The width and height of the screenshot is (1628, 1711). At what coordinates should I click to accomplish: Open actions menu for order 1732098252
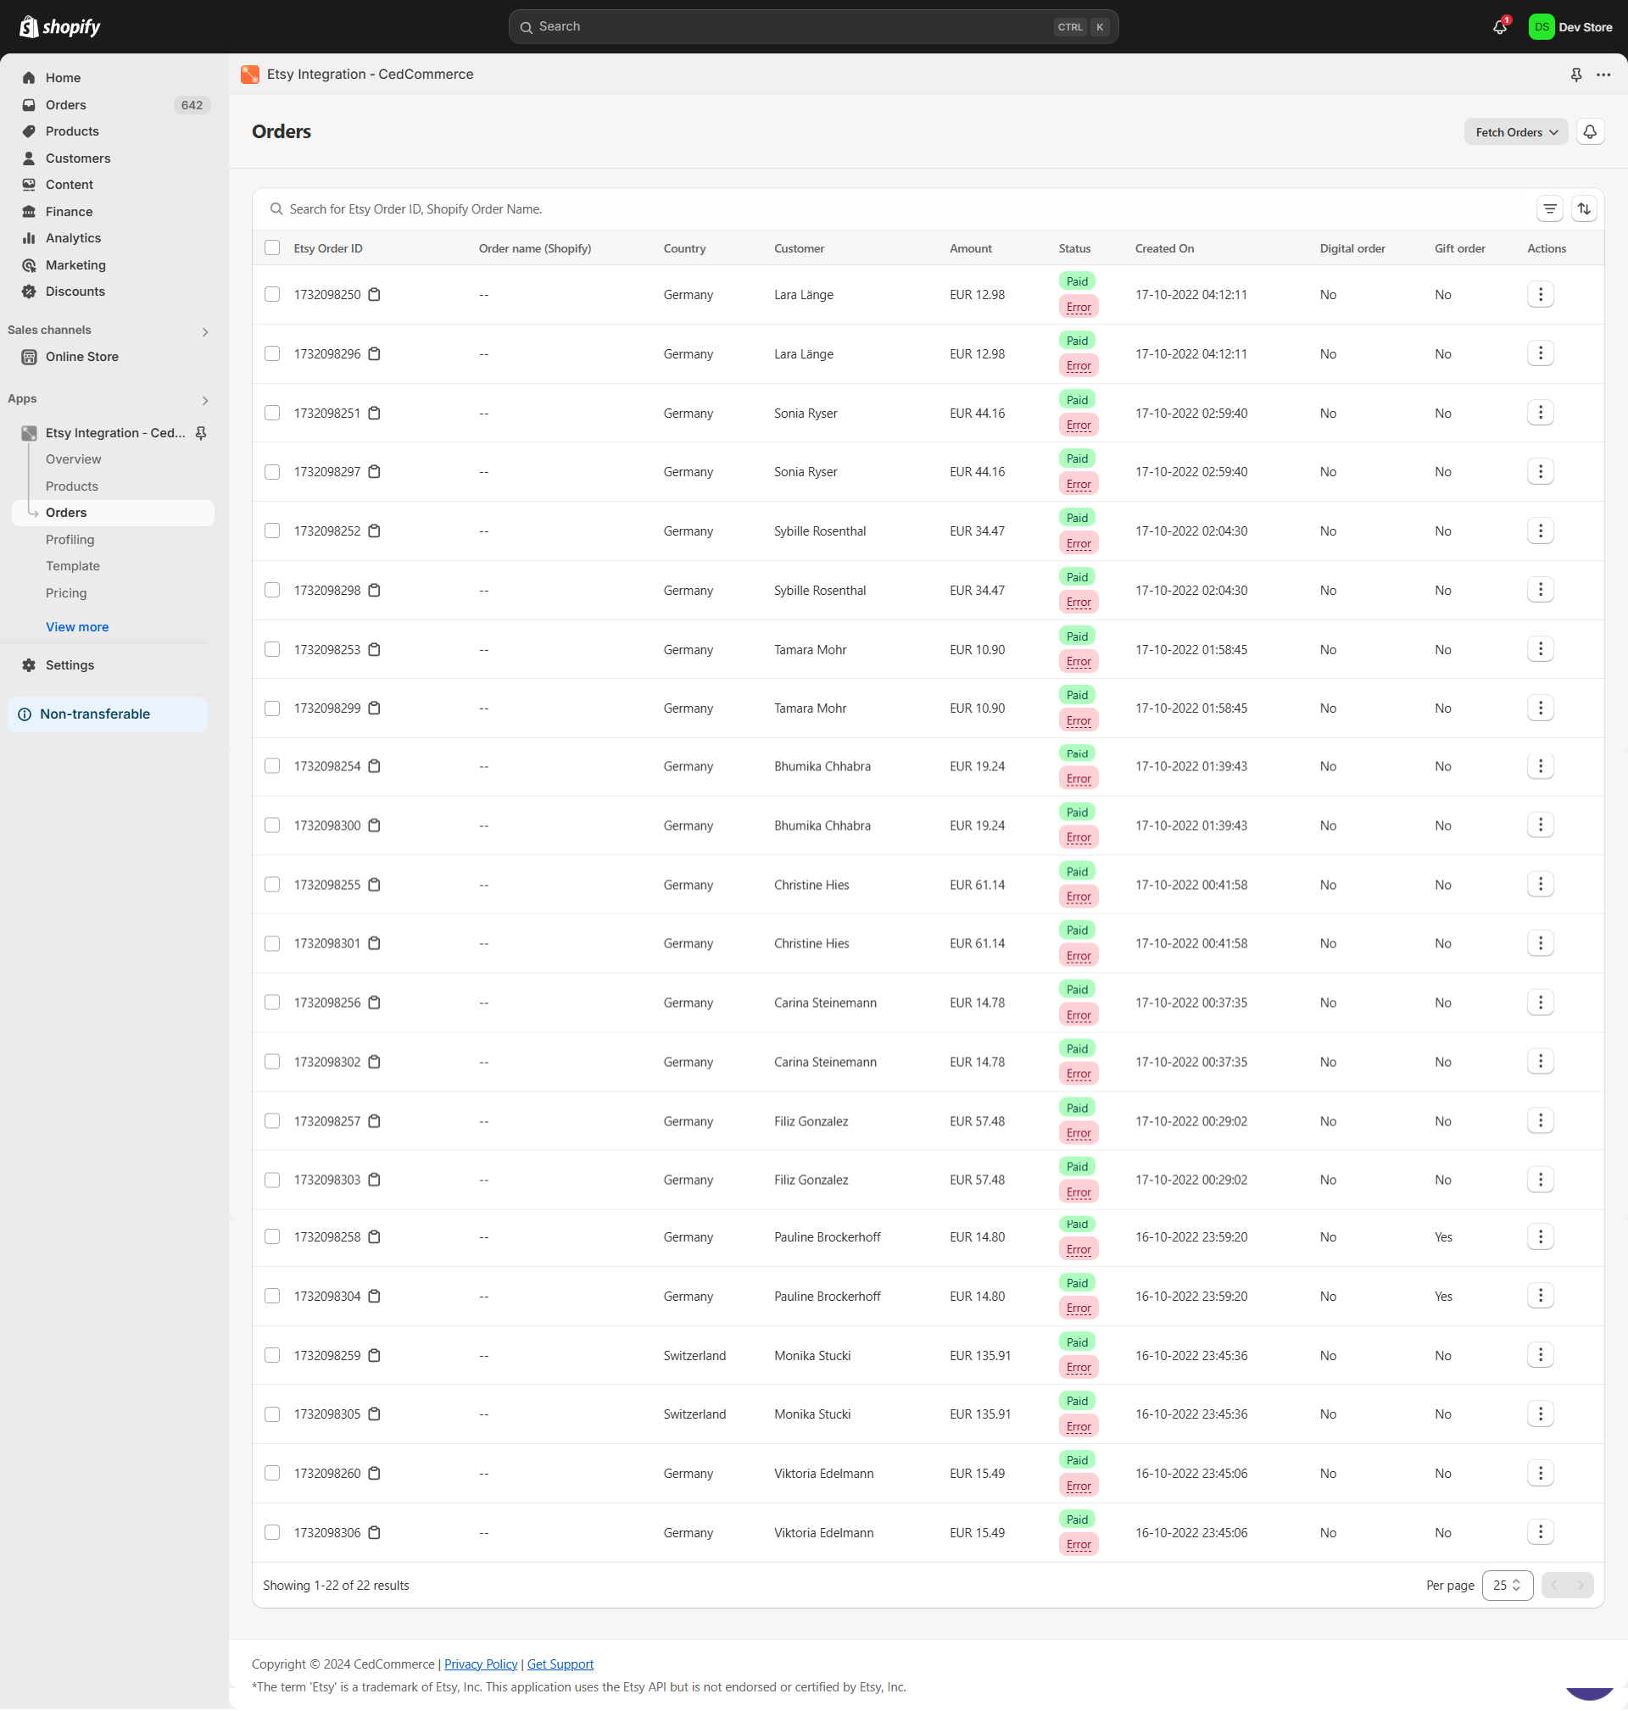(1541, 531)
